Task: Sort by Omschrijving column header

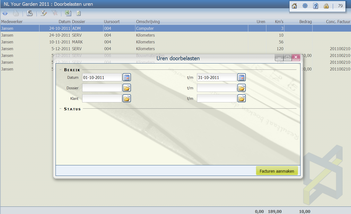Action: click(148, 22)
